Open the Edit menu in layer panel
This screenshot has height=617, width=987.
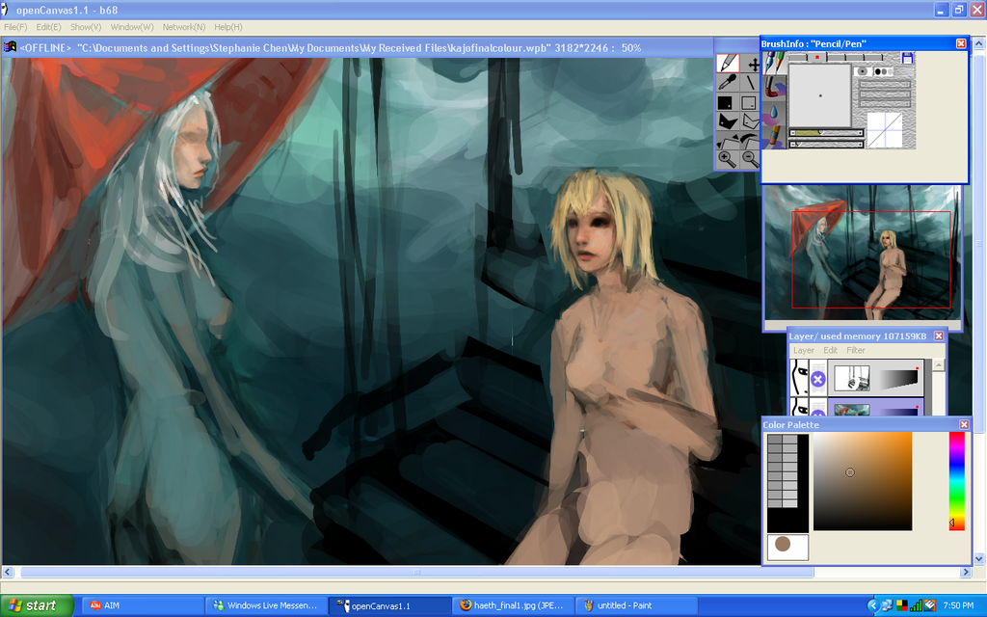tap(830, 350)
